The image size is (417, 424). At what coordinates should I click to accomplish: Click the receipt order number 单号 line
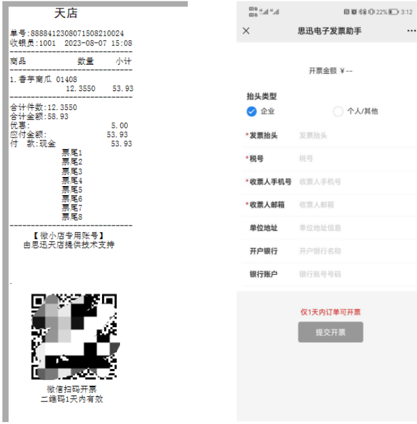[66, 33]
